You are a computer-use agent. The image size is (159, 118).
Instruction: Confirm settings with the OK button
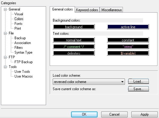(x=84, y=114)
